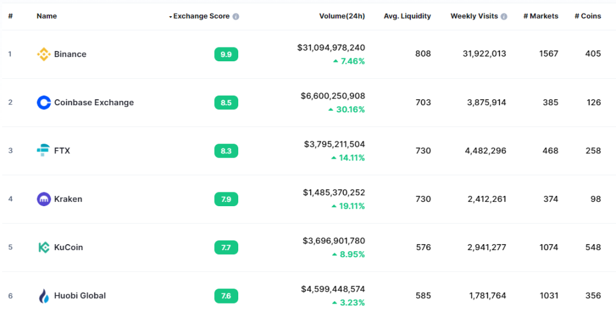Viewport: 616px width, 312px height.
Task: Click Kraken's 7.9 score badge
Action: [x=226, y=199]
